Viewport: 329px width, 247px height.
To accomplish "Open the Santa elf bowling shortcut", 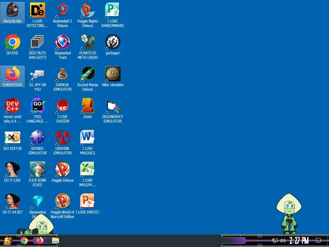I will 37,174.
